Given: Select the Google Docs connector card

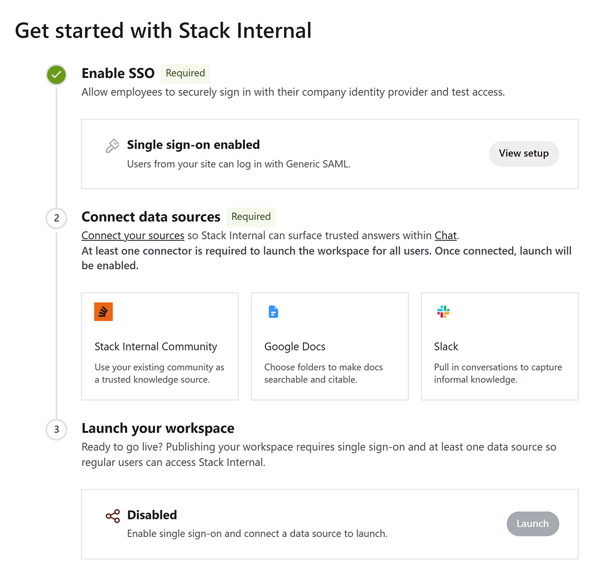Looking at the screenshot, I should [x=330, y=346].
